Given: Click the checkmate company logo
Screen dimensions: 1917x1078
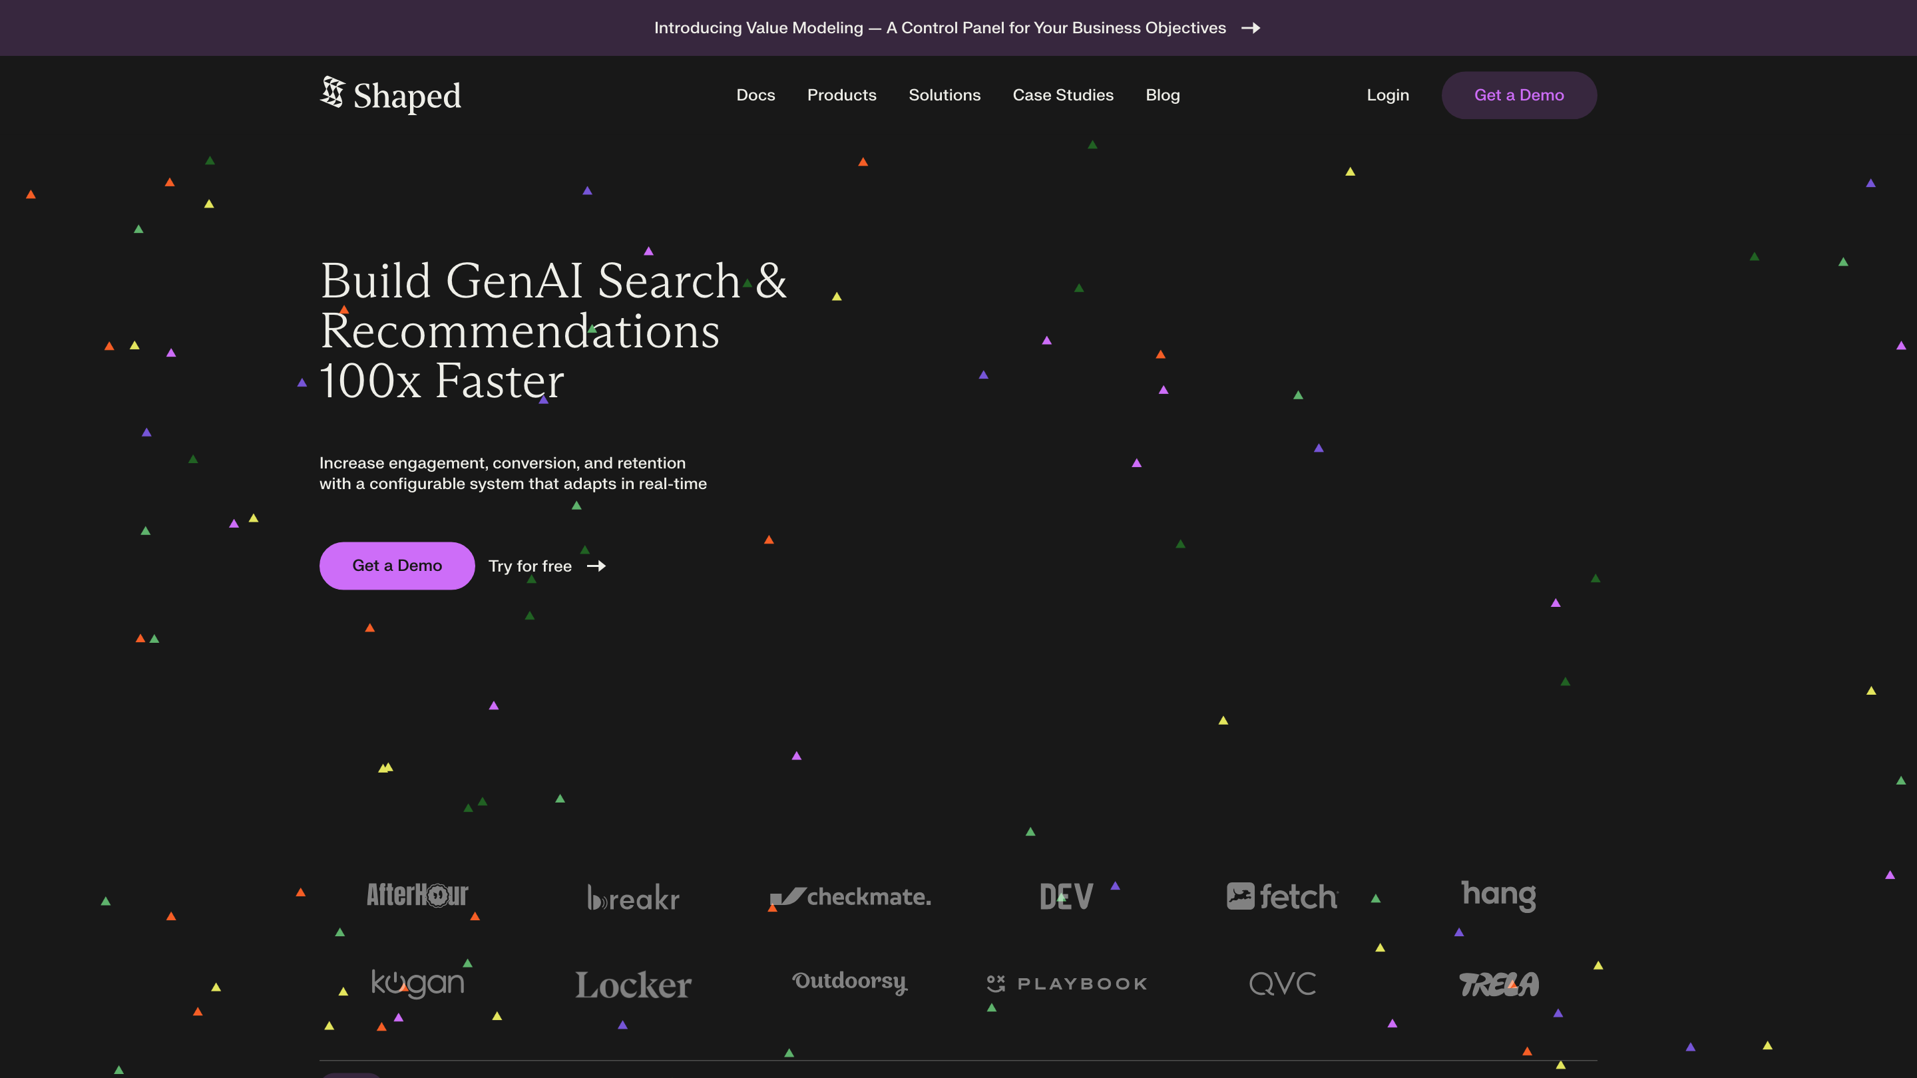Looking at the screenshot, I should 850,896.
